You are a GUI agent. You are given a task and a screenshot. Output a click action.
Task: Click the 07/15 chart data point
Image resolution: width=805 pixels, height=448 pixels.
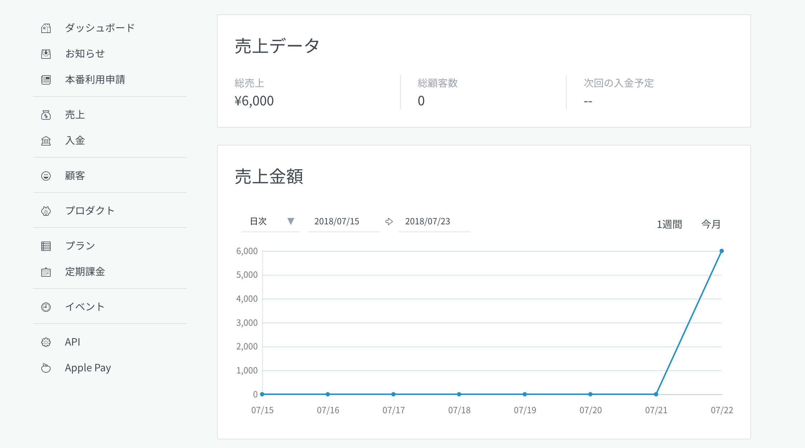[x=262, y=394]
